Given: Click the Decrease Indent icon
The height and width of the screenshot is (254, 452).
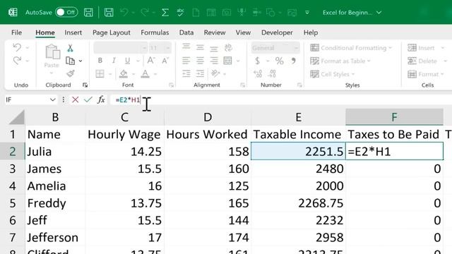Looking at the screenshot, I should pyautogui.click(x=186, y=73).
